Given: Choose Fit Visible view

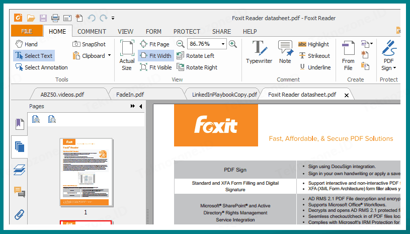Looking at the screenshot, I should [155, 67].
